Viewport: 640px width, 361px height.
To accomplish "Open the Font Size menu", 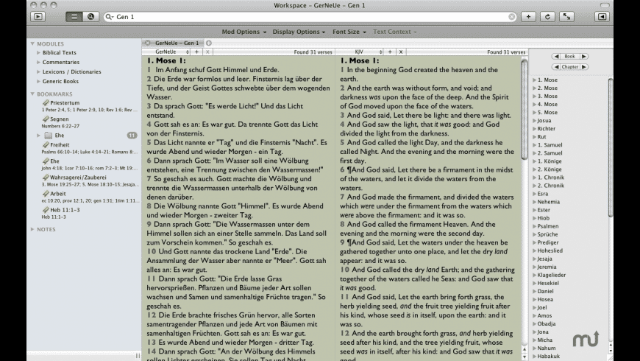I will (x=349, y=32).
